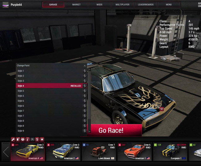
Task: Click the Weight 4100 lb stat
Action: click(178, 39)
